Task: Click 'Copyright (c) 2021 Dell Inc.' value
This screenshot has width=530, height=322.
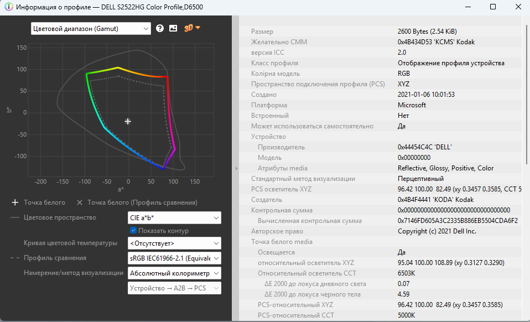Action: (437, 231)
